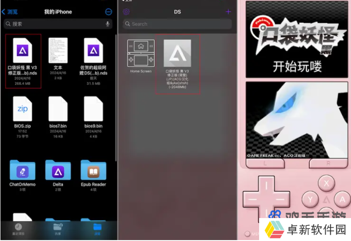Tap the plus to add a game
Image resolution: width=351 pixels, height=241 pixels.
tap(228, 11)
